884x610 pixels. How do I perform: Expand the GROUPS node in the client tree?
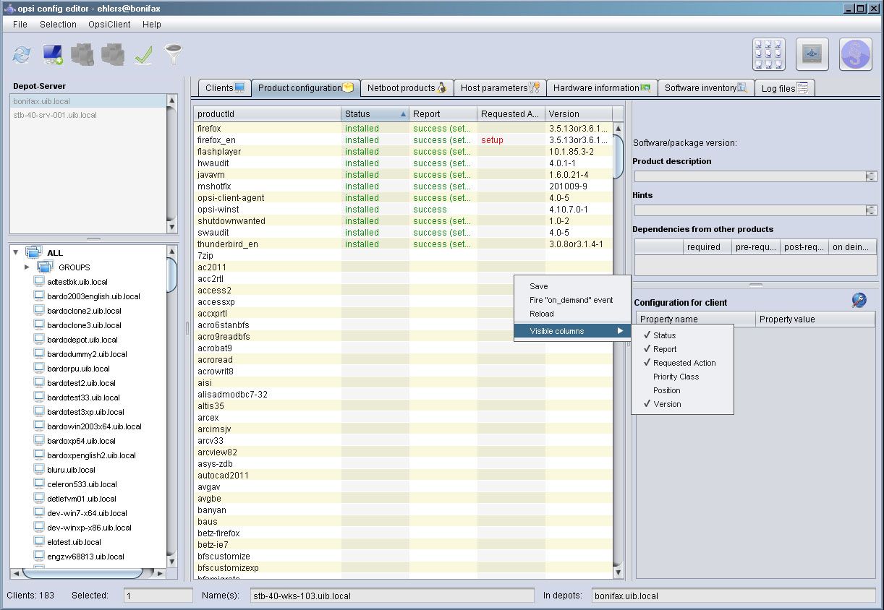click(x=27, y=267)
